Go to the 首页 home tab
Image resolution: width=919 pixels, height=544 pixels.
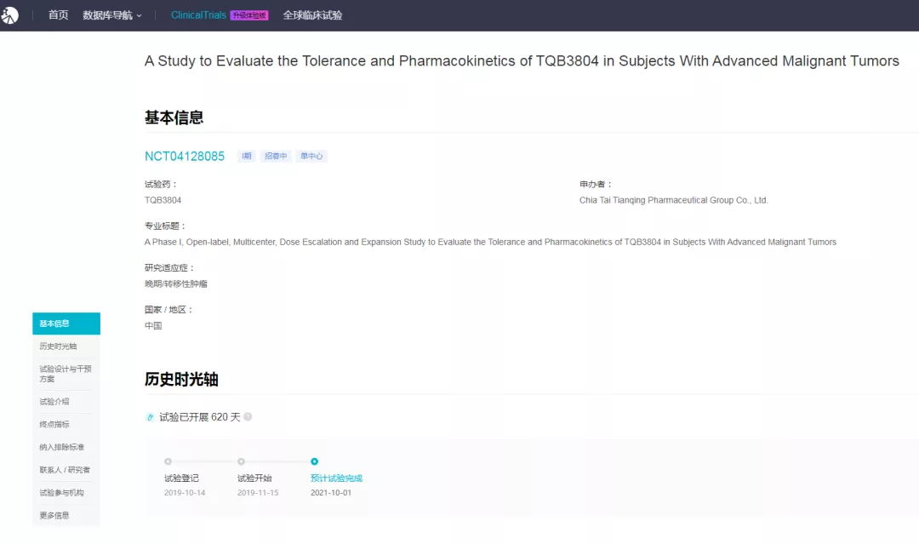point(59,15)
